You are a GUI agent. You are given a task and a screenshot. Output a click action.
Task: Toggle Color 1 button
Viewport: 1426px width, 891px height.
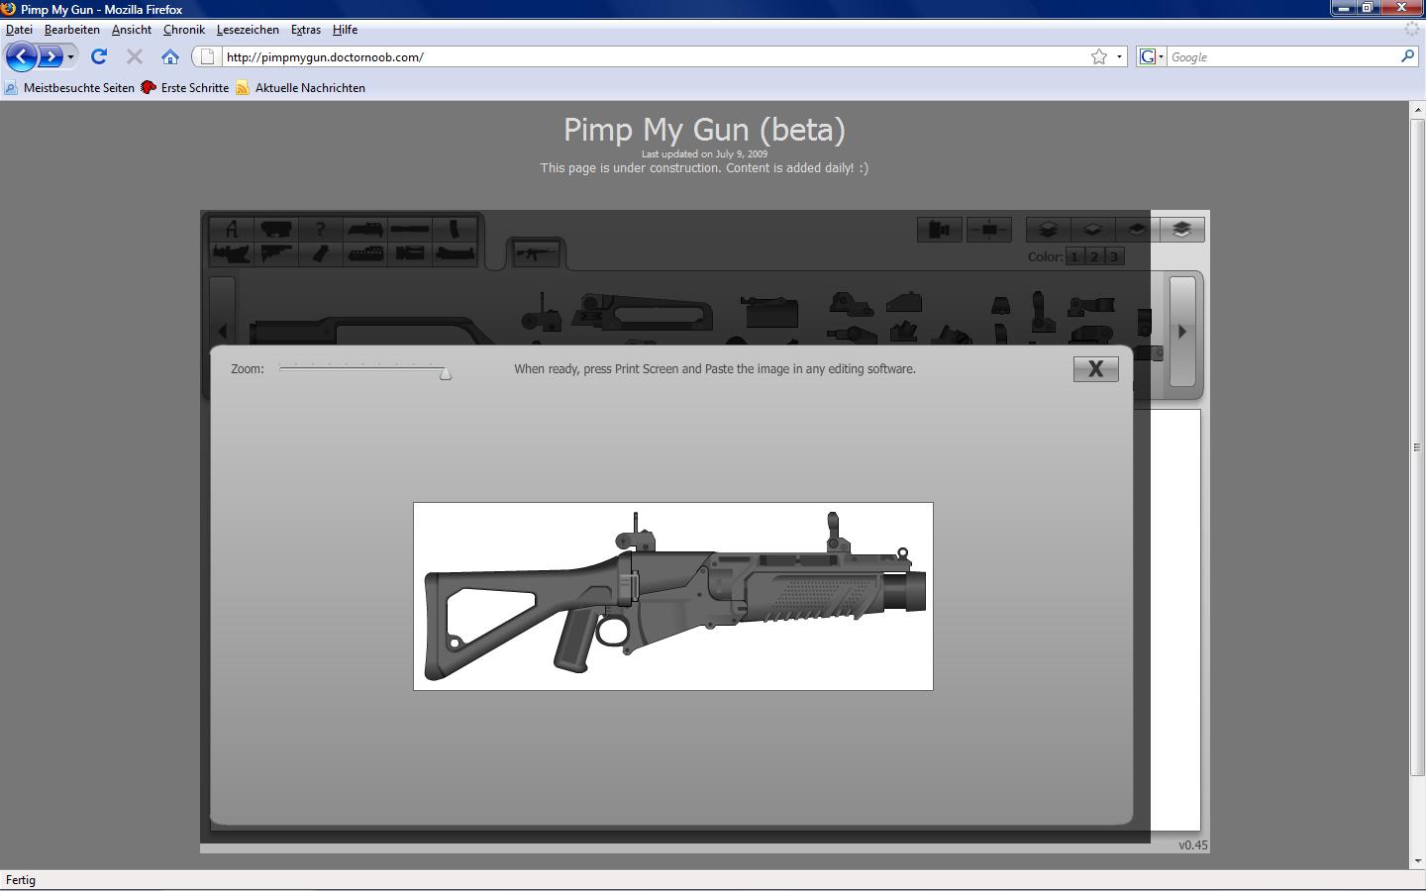pos(1074,256)
